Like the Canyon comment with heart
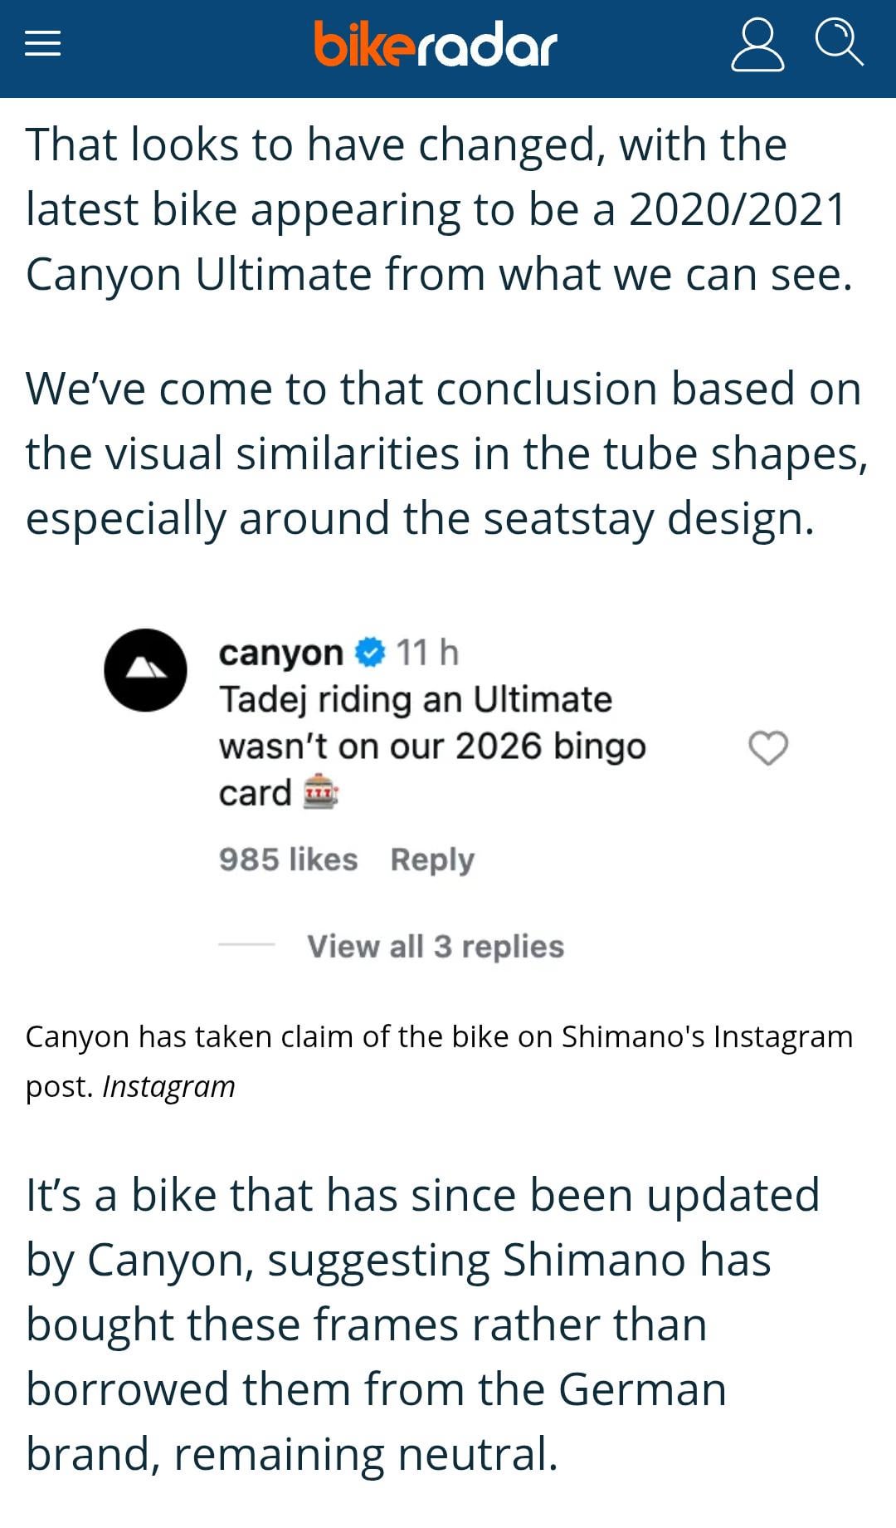The height and width of the screenshot is (1528, 896). click(768, 747)
